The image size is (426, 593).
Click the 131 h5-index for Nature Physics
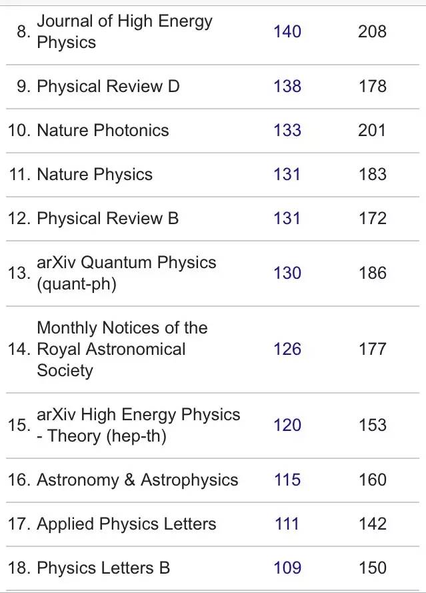click(x=287, y=174)
